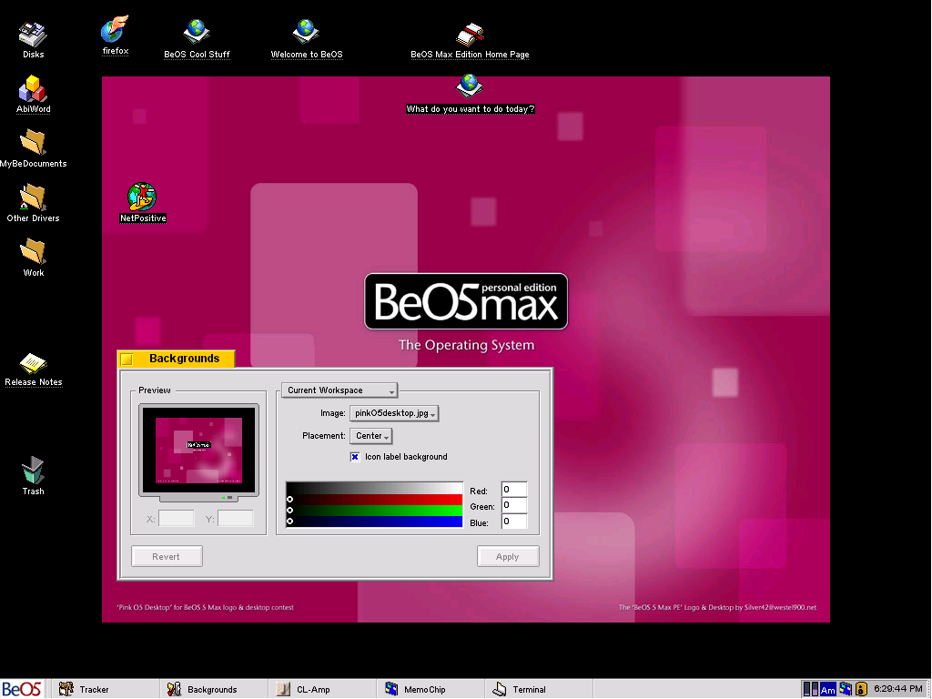The width and height of the screenshot is (932, 699).
Task: Focus the Red value input field
Action: 514,490
